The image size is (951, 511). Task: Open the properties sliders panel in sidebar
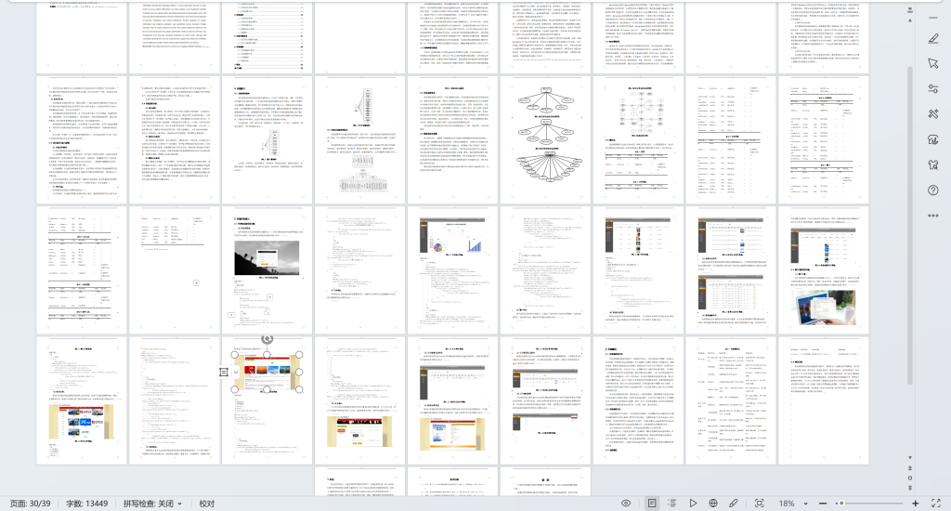pos(932,88)
